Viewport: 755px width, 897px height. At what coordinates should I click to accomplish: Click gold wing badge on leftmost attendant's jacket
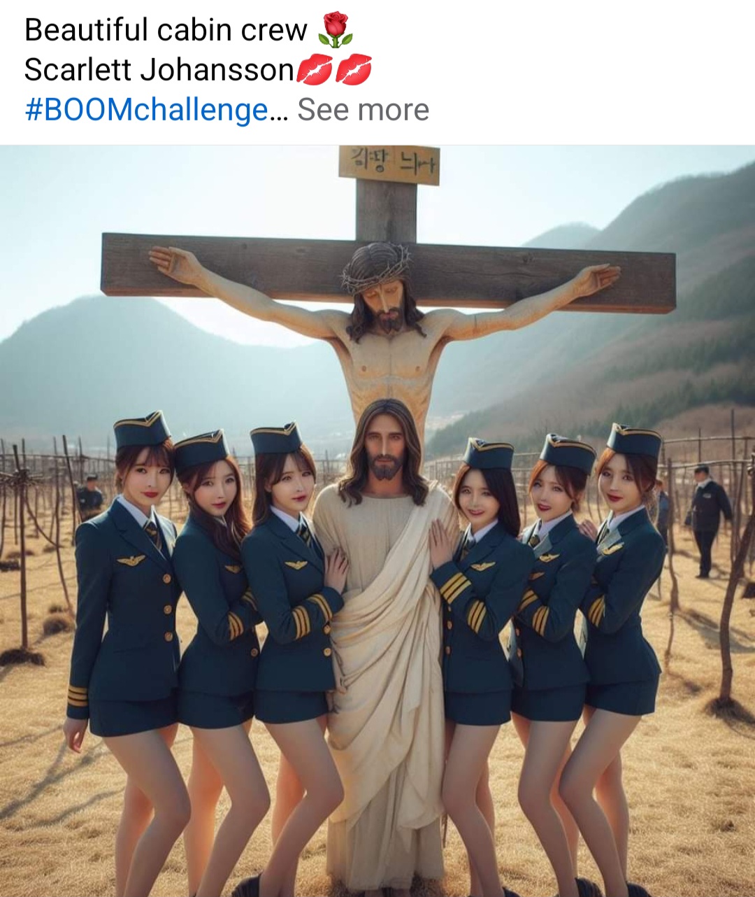coord(131,560)
